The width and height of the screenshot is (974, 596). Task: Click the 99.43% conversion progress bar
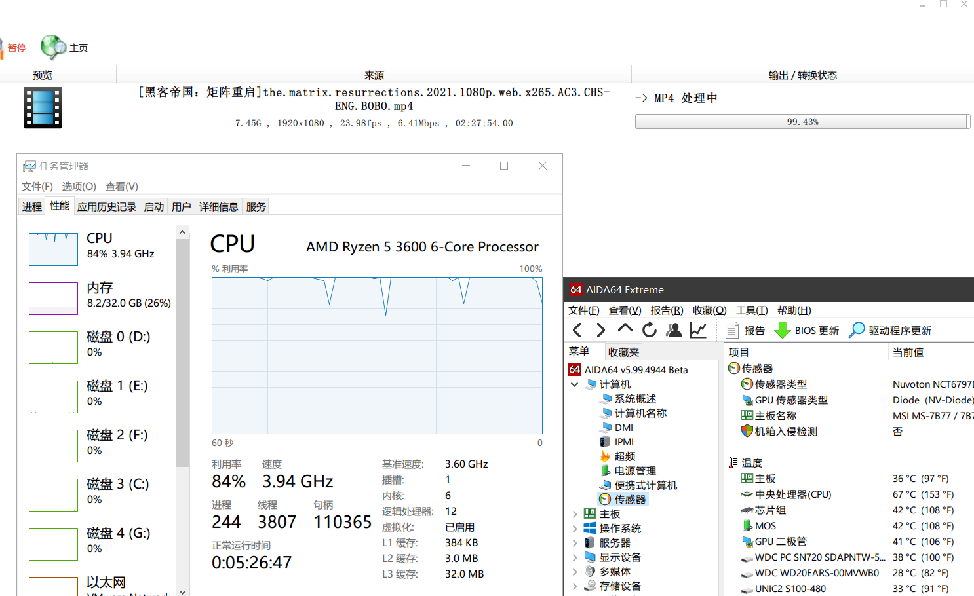802,122
